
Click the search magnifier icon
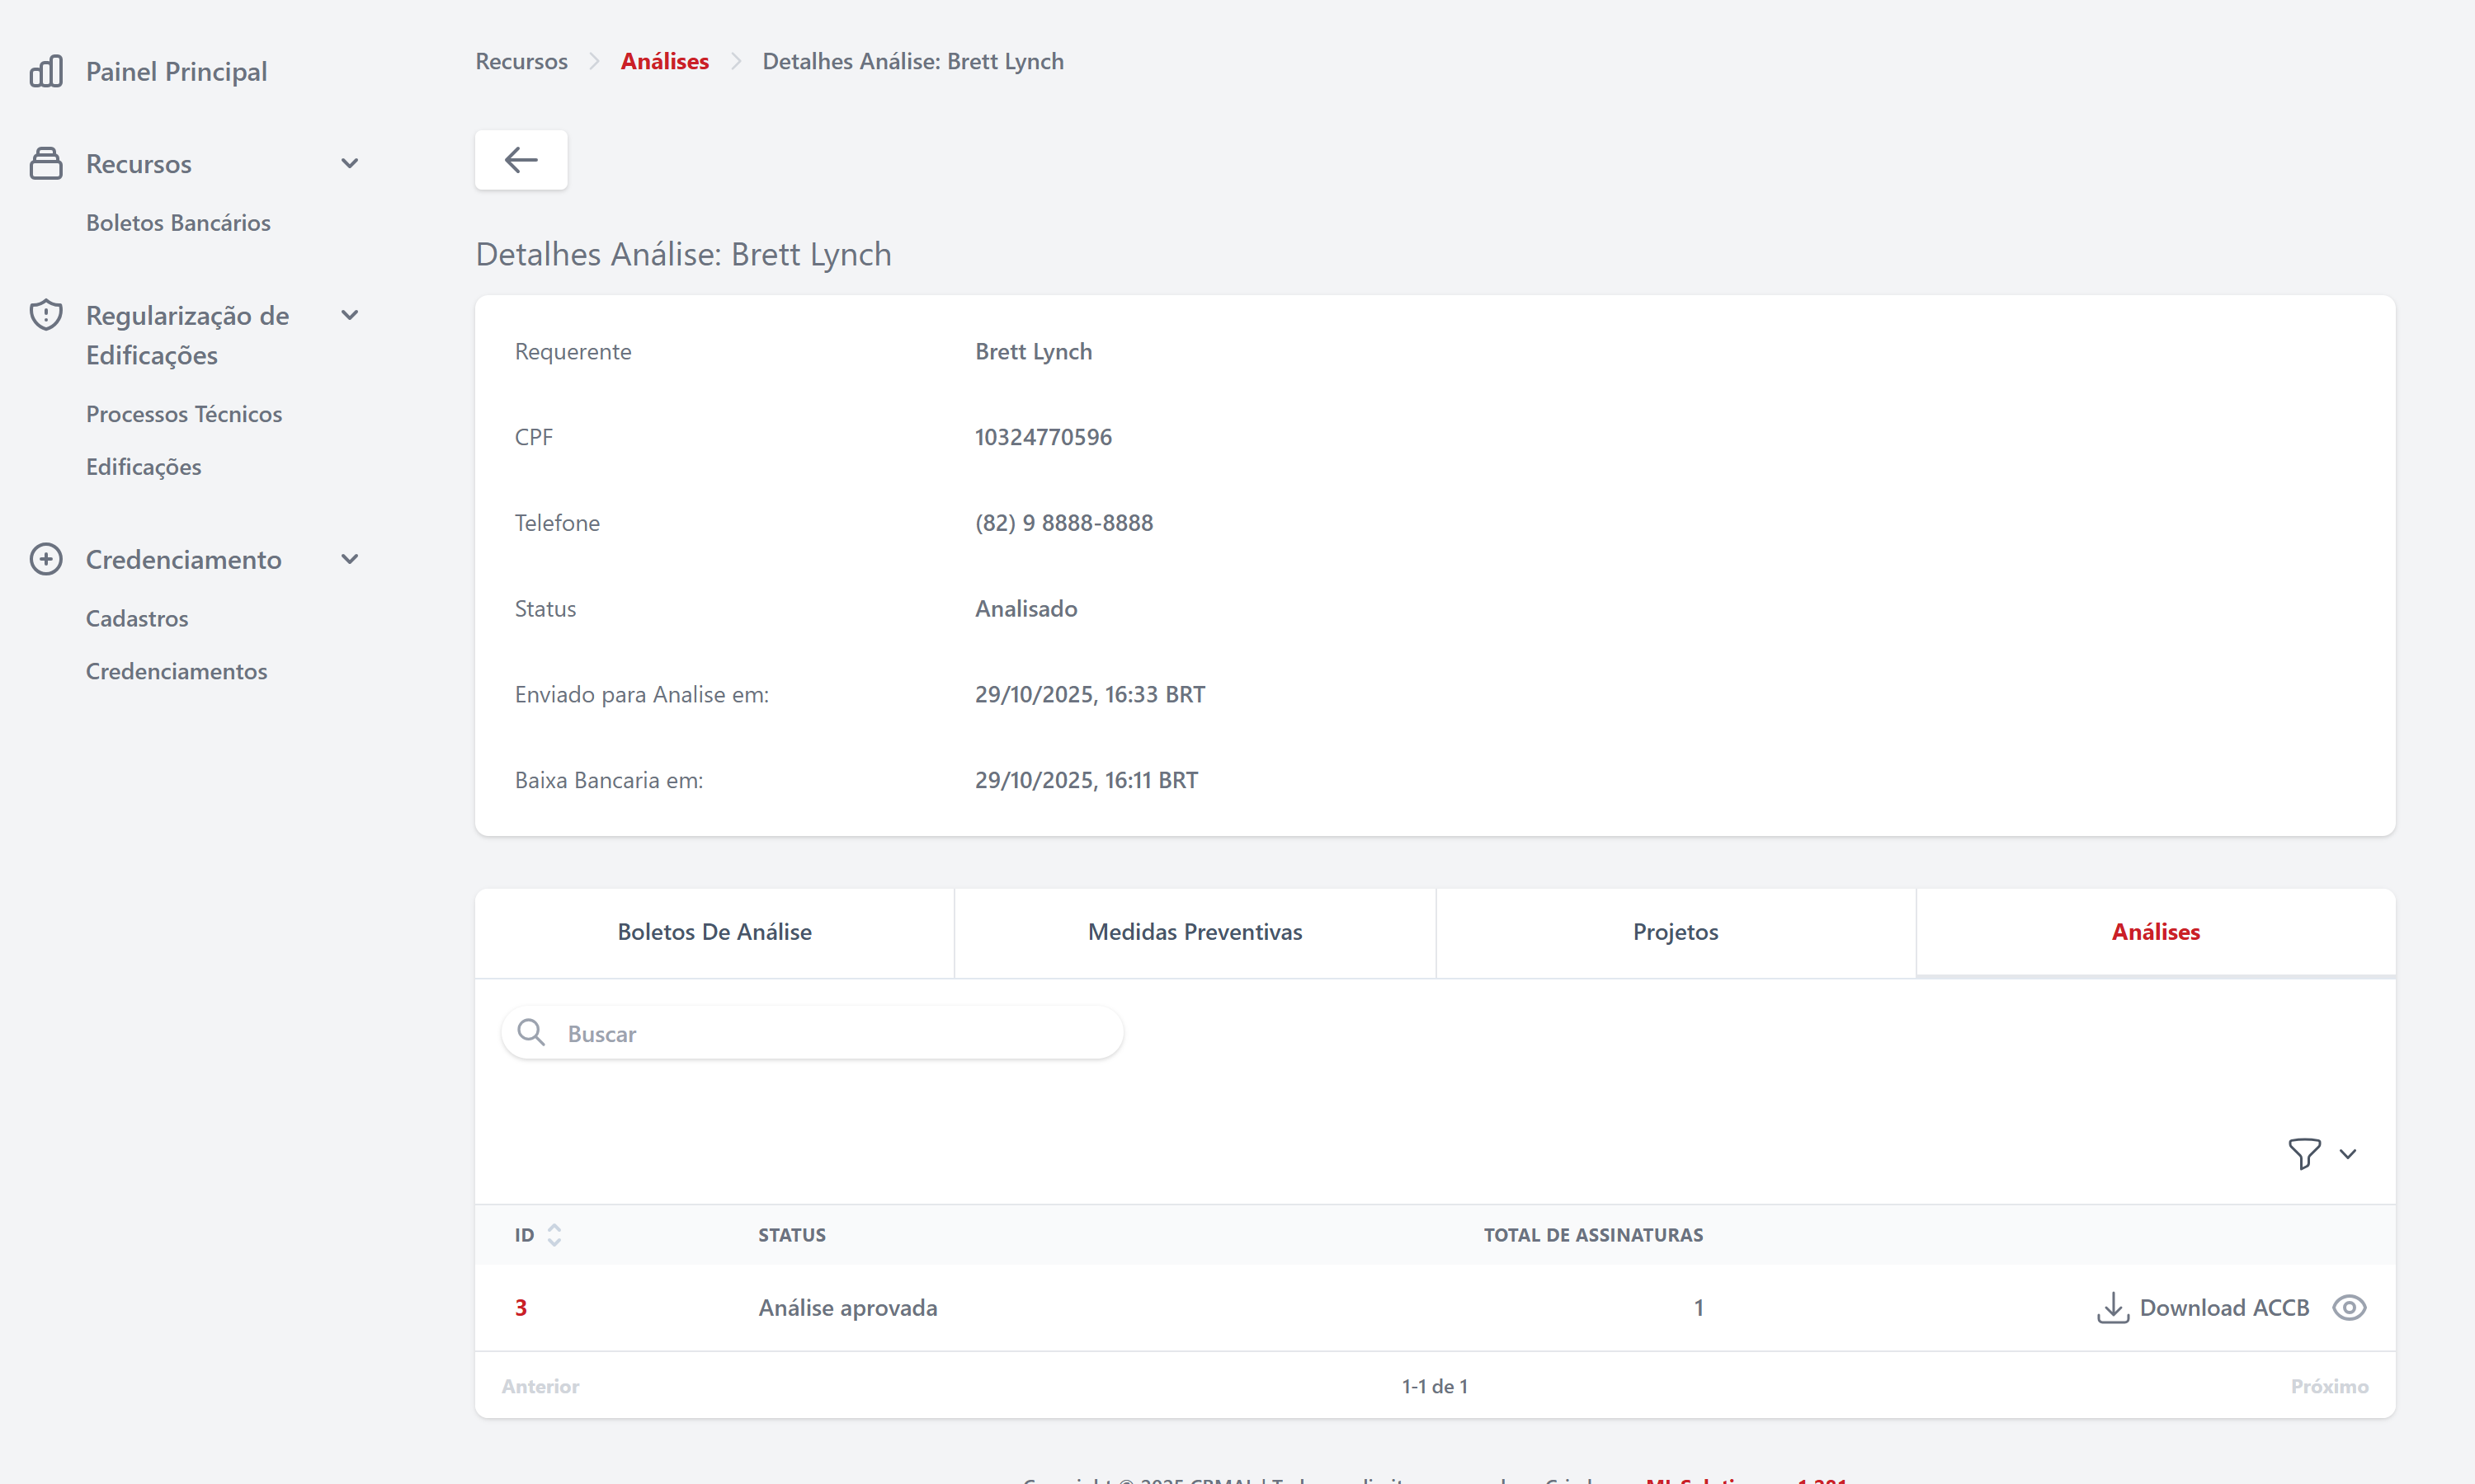(x=531, y=1032)
